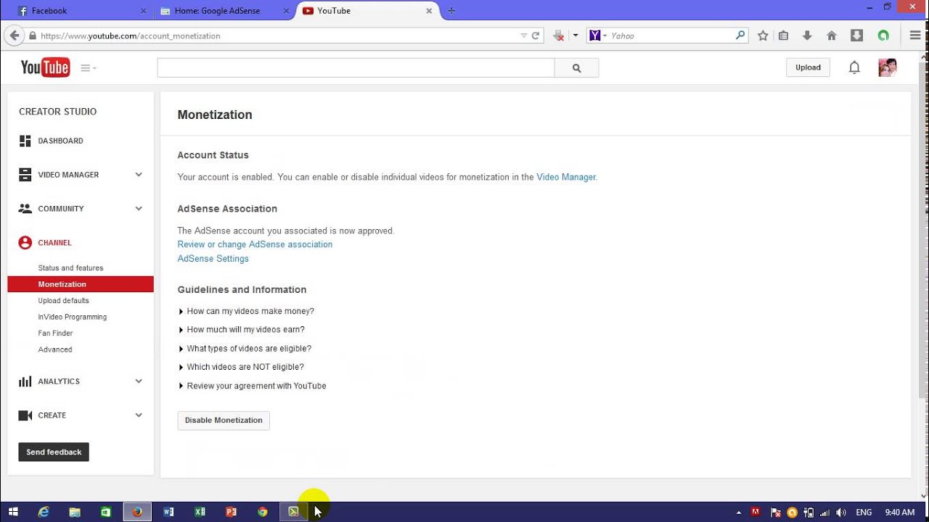Viewport: 929px width, 522px height.
Task: Open Chrome from the taskbar
Action: click(263, 512)
